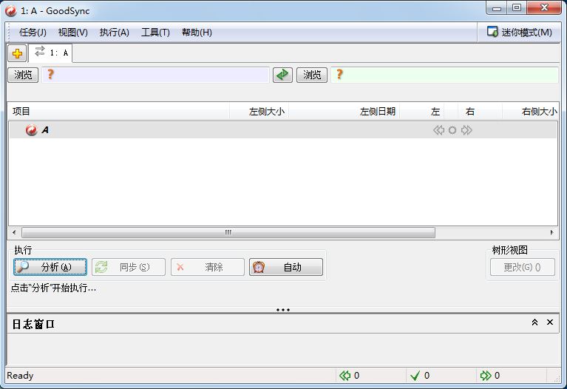This screenshot has height=389, width=567.
Task: Open the 视图(V) menu
Action: (73, 33)
